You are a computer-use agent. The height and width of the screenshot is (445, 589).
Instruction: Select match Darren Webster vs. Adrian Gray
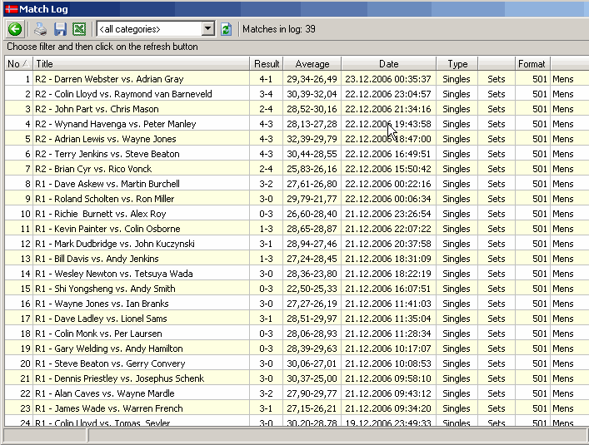[x=109, y=79]
